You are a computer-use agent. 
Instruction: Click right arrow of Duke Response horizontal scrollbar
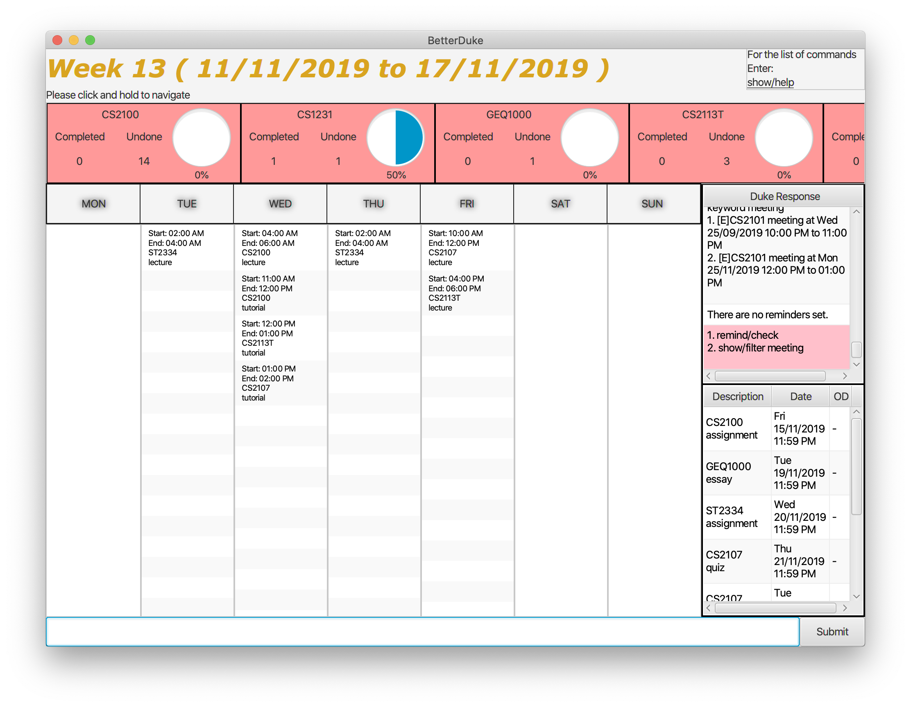click(x=845, y=376)
